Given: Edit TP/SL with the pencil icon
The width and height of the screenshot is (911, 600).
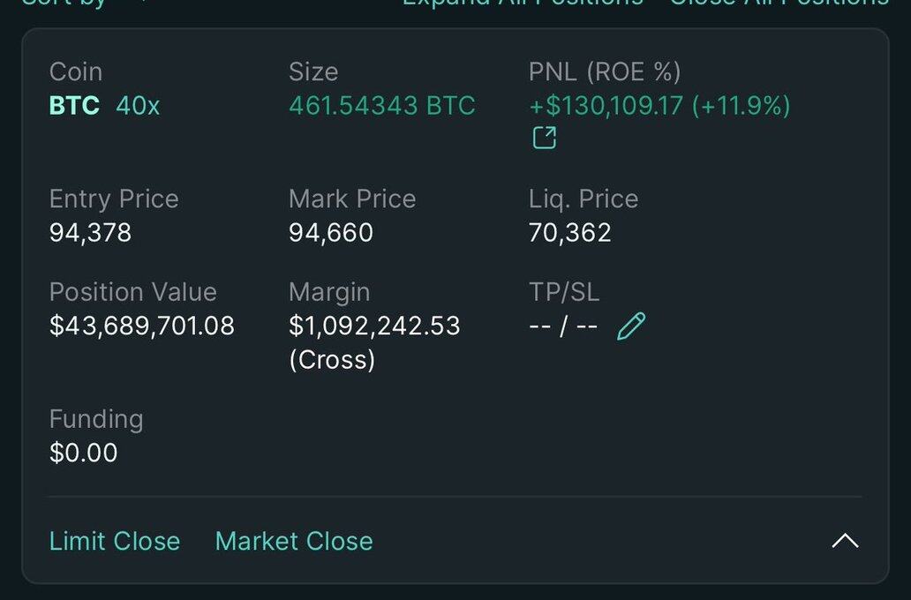Looking at the screenshot, I should click(x=630, y=326).
